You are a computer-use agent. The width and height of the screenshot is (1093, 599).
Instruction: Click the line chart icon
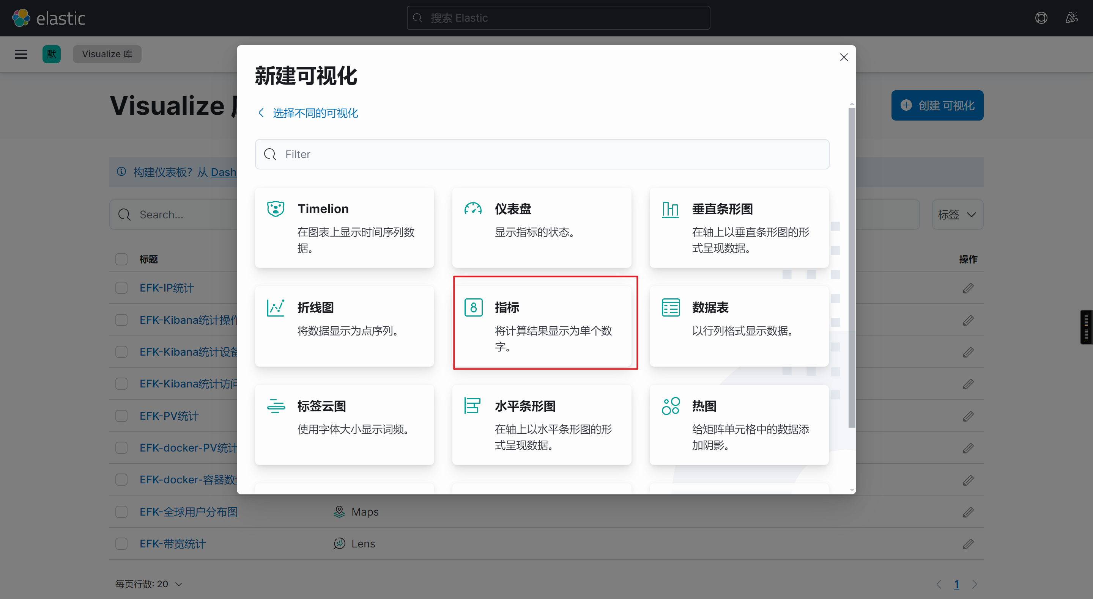tap(276, 308)
